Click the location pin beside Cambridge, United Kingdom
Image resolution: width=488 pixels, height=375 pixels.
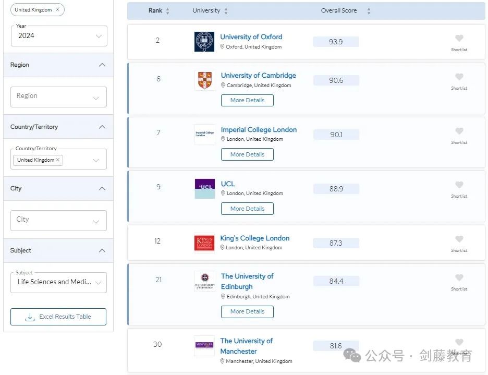223,85
